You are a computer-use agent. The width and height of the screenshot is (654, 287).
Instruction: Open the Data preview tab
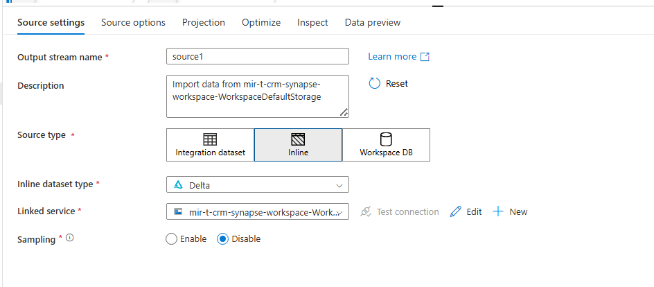click(x=373, y=22)
